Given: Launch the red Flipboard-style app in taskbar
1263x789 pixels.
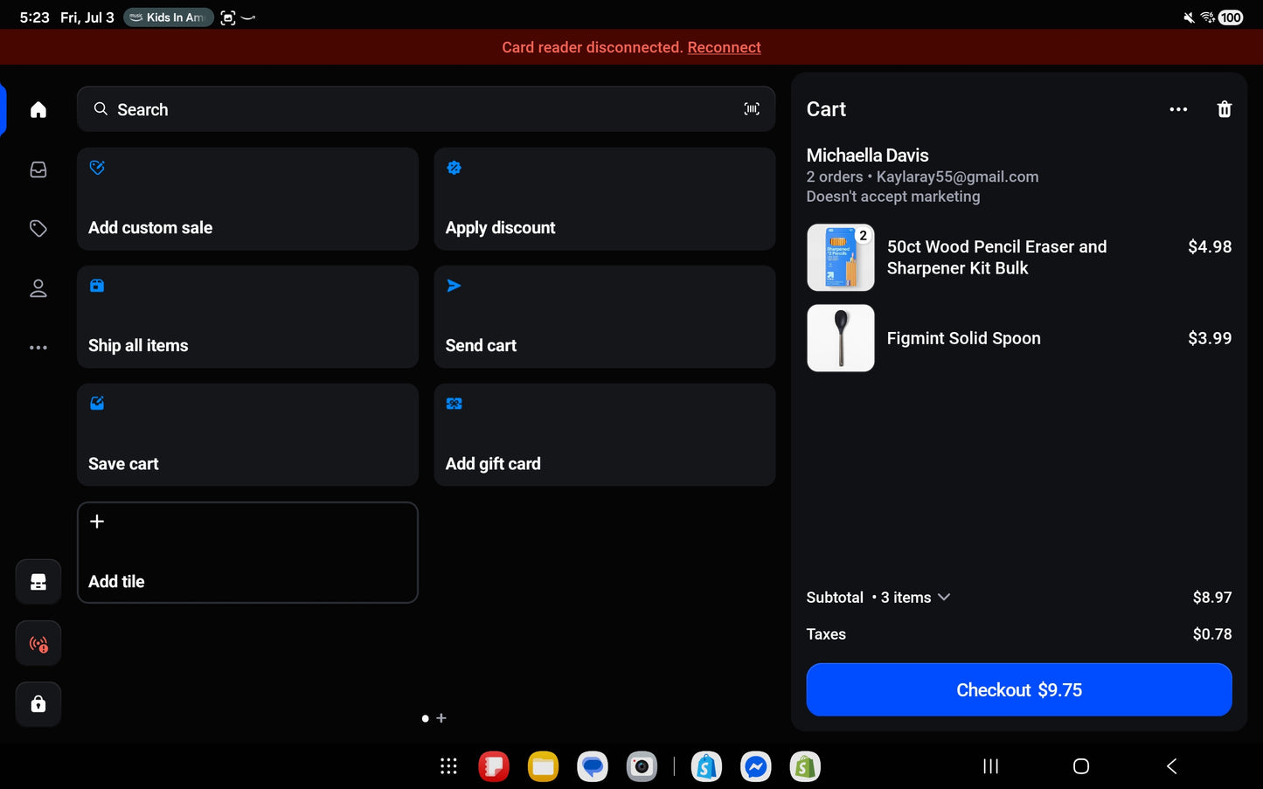Looking at the screenshot, I should click(494, 766).
